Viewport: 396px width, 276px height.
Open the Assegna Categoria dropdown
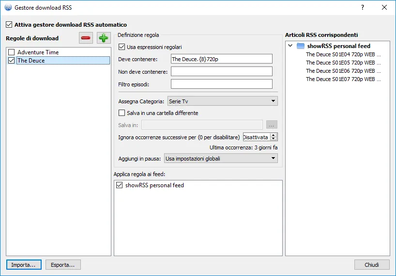coord(223,101)
